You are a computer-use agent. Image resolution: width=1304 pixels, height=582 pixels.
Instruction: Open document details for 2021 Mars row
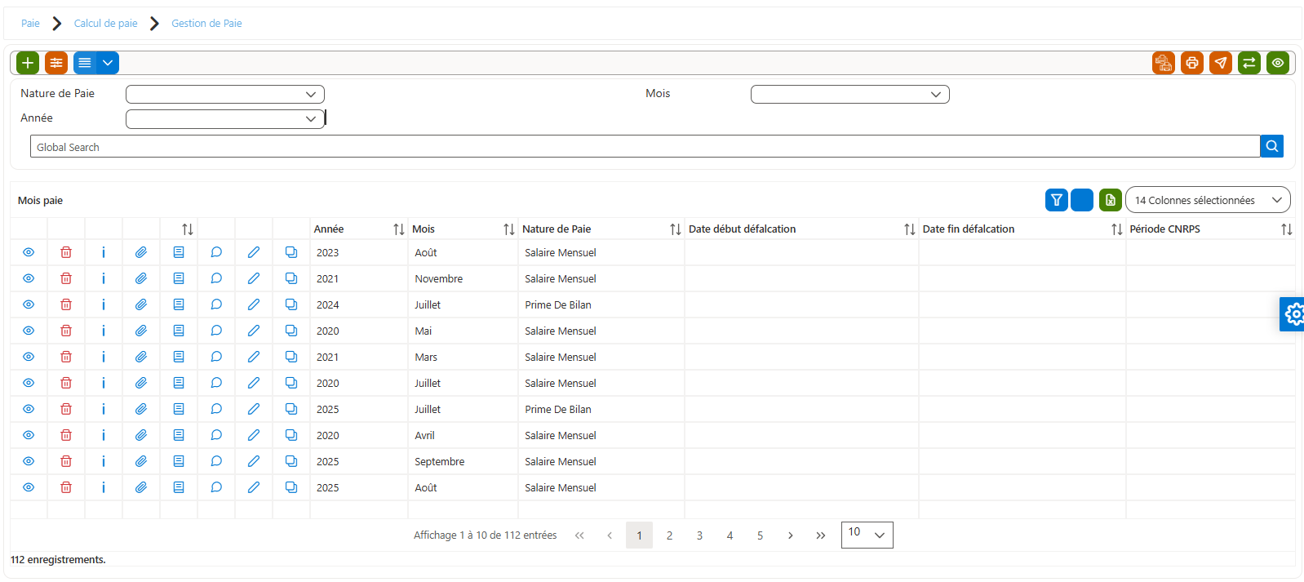coord(179,357)
